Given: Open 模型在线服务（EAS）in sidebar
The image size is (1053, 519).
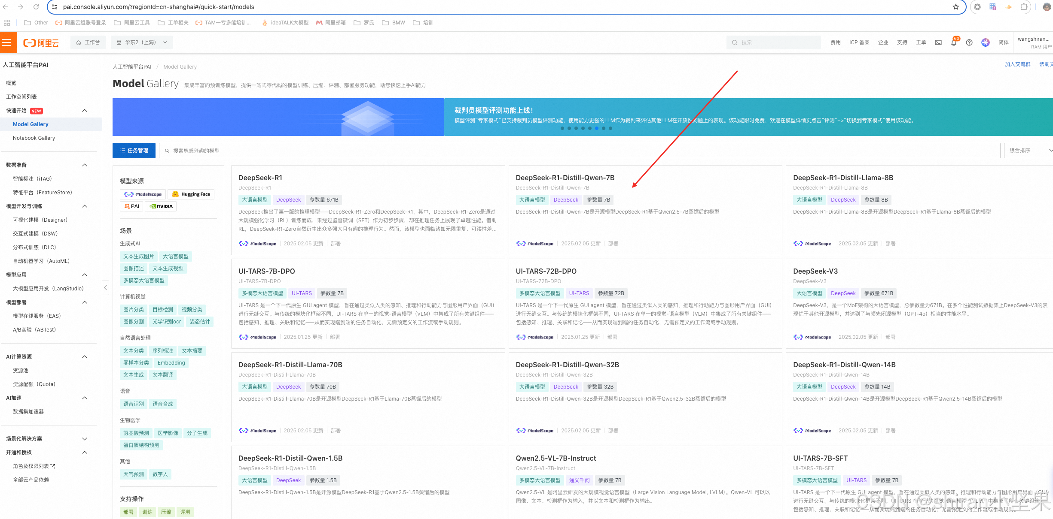Looking at the screenshot, I should [x=37, y=316].
